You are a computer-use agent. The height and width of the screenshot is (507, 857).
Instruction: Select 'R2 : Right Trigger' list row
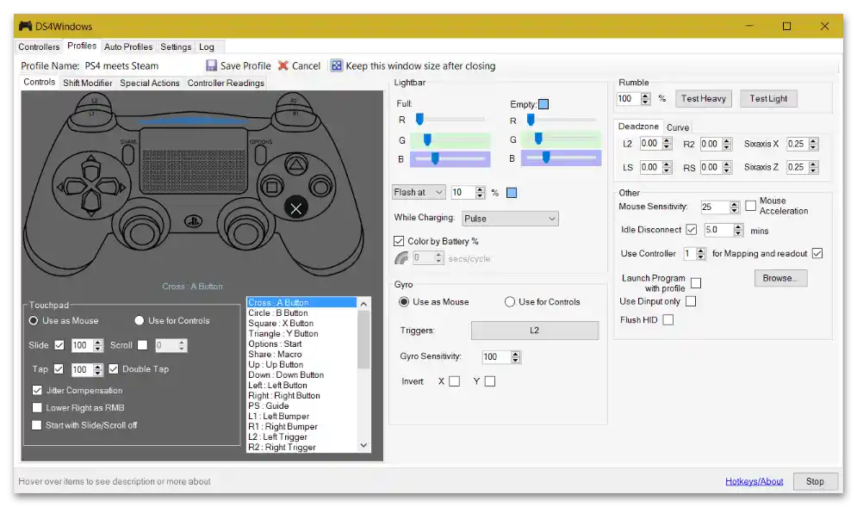point(301,448)
